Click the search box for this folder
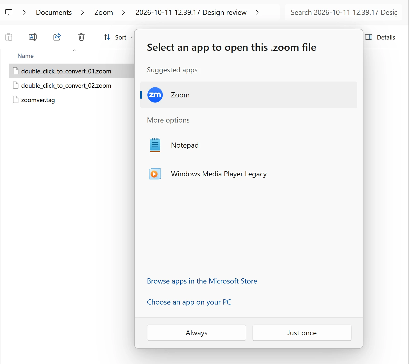Image resolution: width=409 pixels, height=364 pixels. click(x=343, y=12)
